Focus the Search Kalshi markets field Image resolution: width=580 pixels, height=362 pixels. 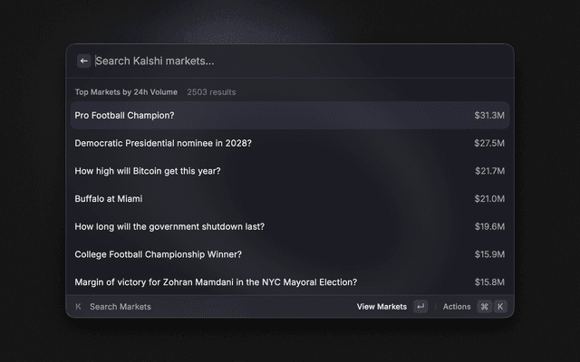(290, 61)
